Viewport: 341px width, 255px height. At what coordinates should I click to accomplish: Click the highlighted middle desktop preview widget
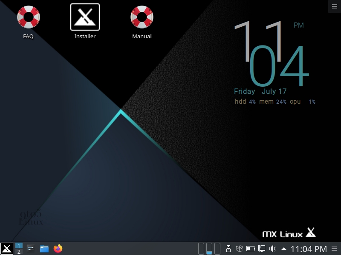pyautogui.click(x=209, y=249)
